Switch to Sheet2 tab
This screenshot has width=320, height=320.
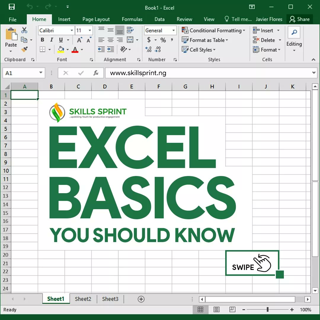(x=83, y=299)
